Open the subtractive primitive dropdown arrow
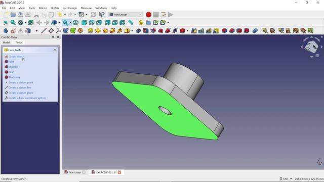The image size is (324, 182). point(187,31)
